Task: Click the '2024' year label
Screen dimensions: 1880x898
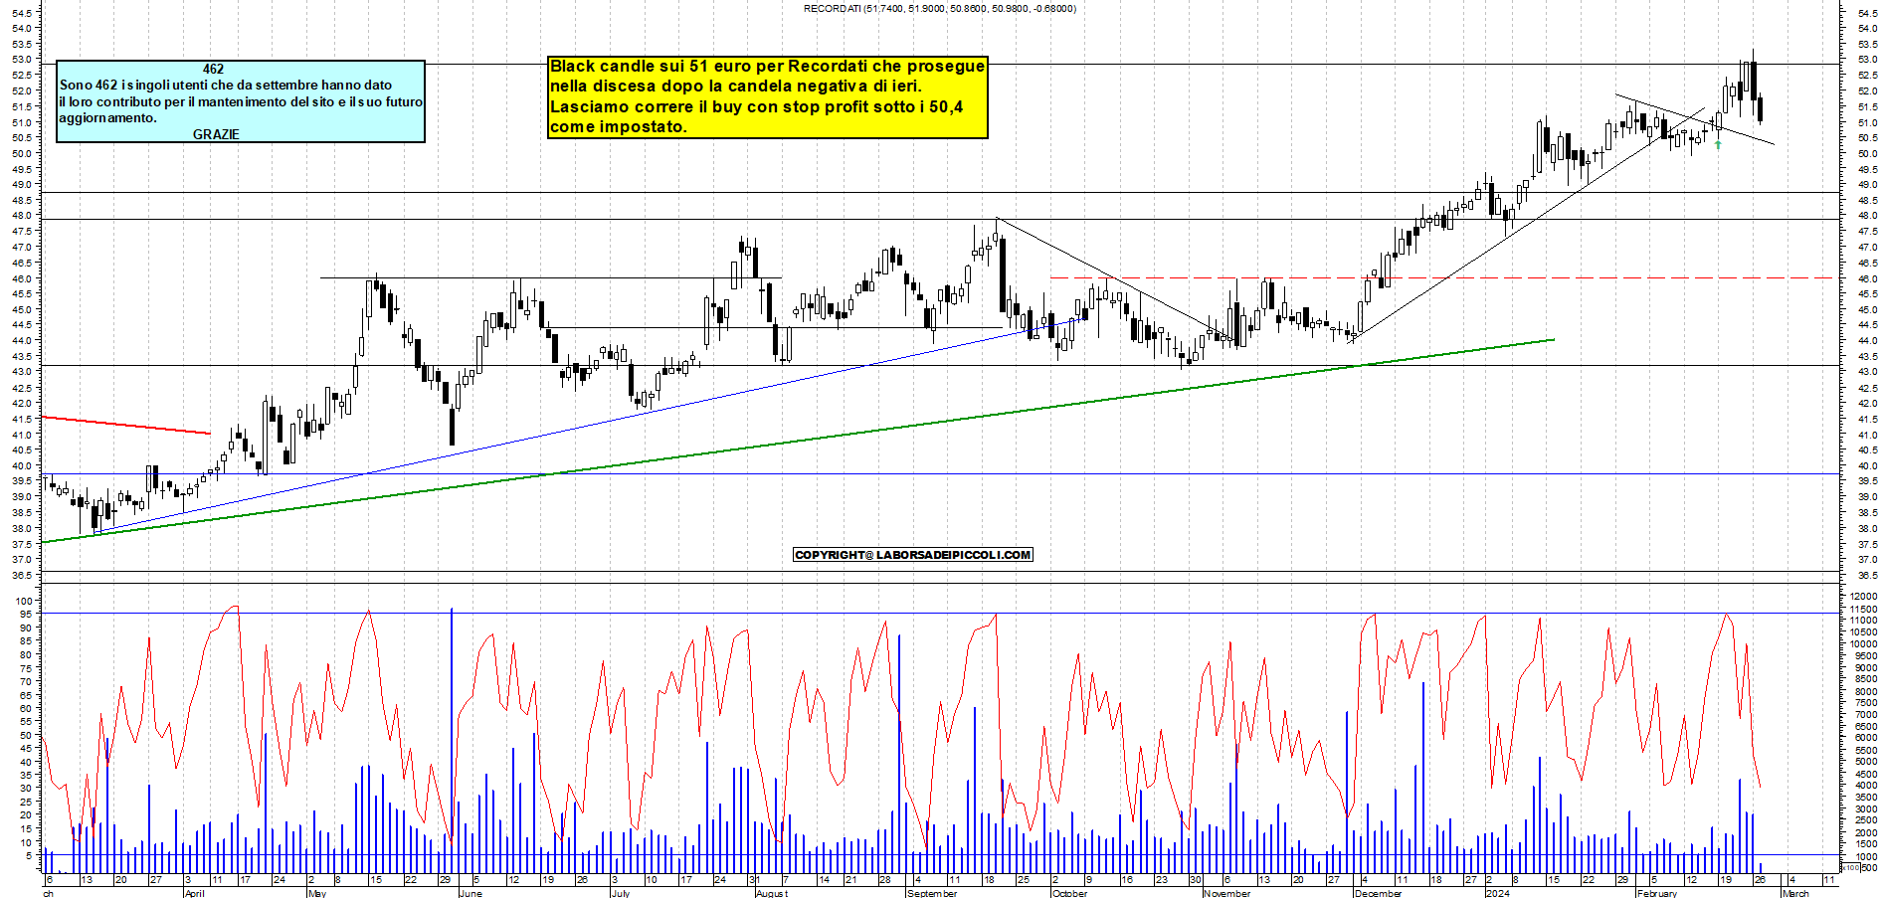Action: 1497,893
